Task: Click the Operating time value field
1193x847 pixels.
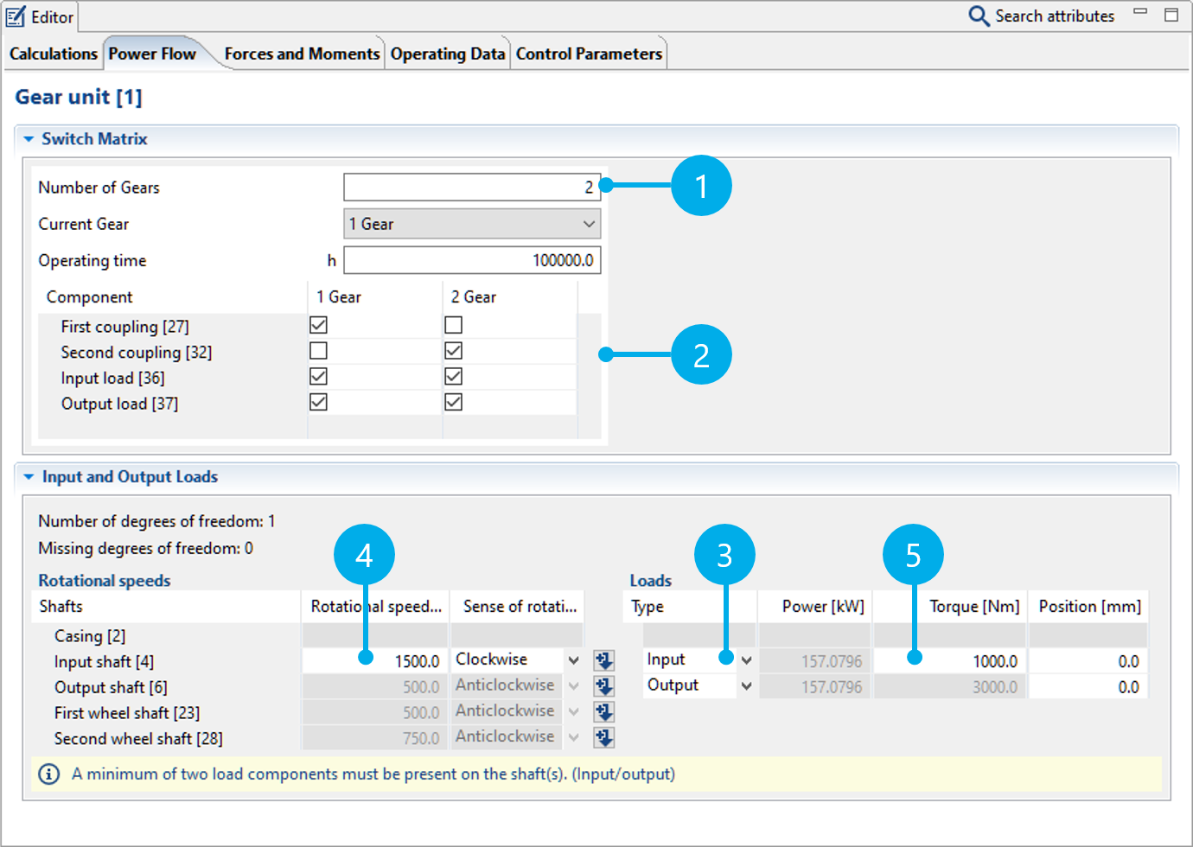Action: 471,260
